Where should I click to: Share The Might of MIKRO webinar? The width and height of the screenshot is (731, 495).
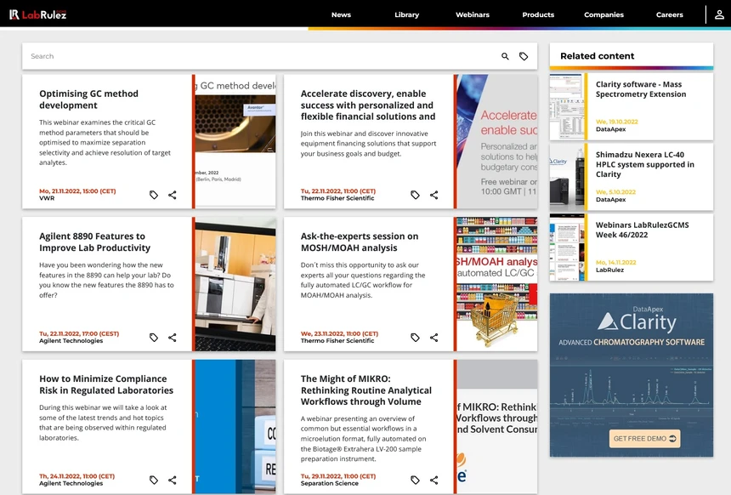pyautogui.click(x=434, y=480)
